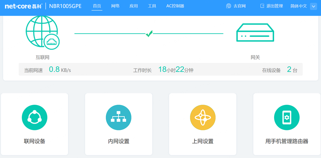Open the 网络 menu
This screenshot has height=158, width=321.
click(x=115, y=6)
